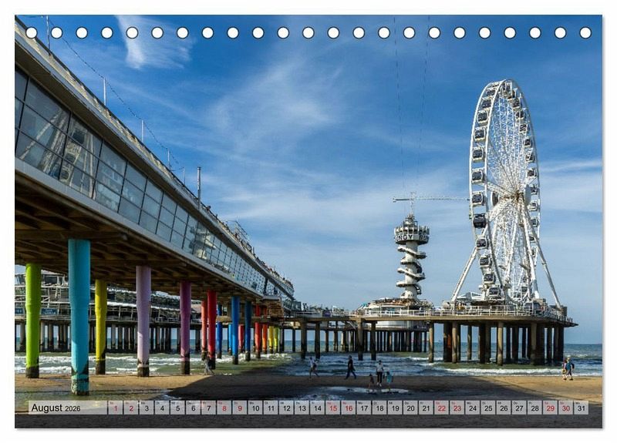Select the red date 15
This screenshot has width=617, height=443.
point(333,408)
